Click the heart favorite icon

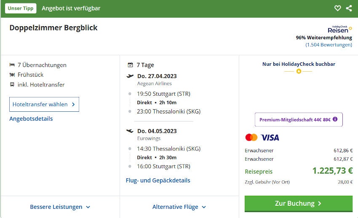(337, 8)
